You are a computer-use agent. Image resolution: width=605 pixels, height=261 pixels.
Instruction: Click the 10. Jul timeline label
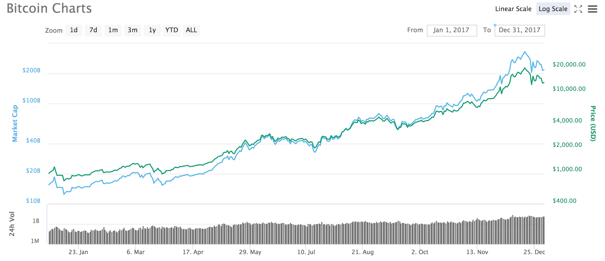click(x=306, y=252)
